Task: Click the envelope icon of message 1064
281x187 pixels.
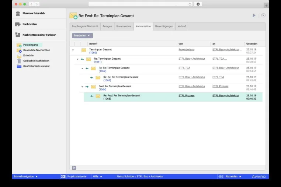Action: click(93, 87)
